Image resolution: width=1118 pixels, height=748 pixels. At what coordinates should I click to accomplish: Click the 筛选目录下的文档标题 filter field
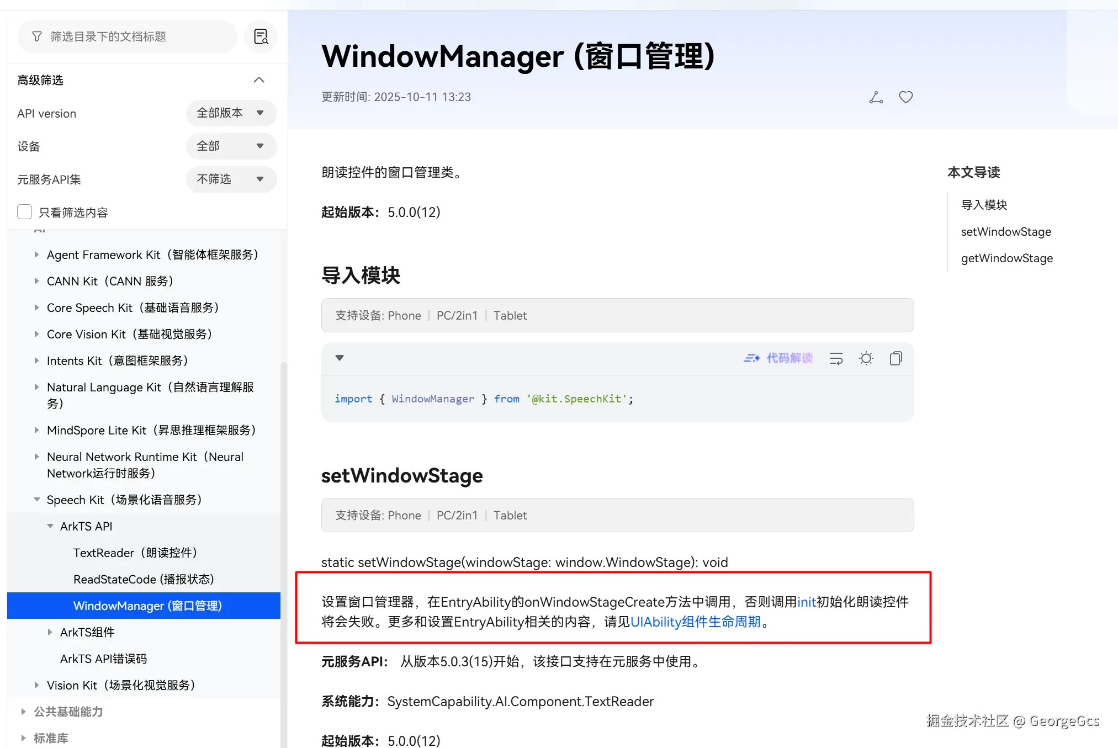tap(127, 36)
